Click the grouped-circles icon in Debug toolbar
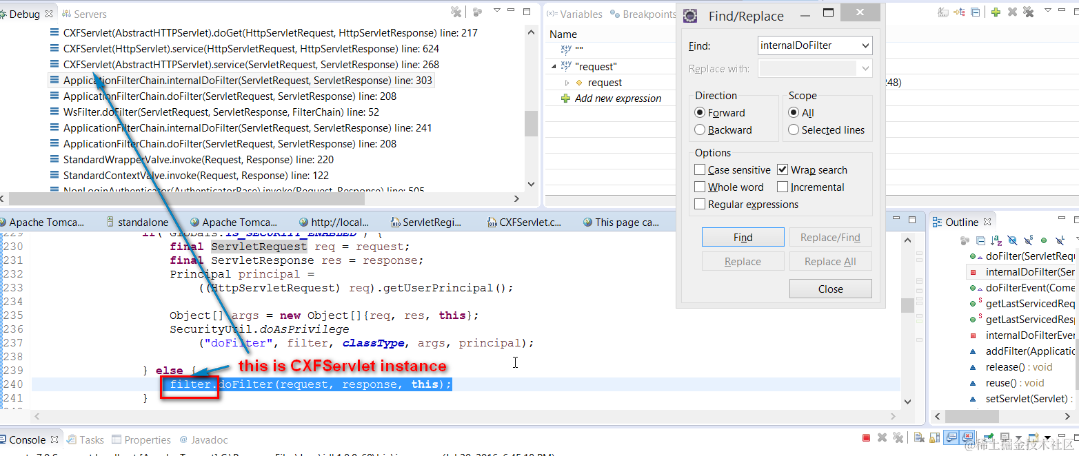Image resolution: width=1079 pixels, height=456 pixels. click(477, 12)
